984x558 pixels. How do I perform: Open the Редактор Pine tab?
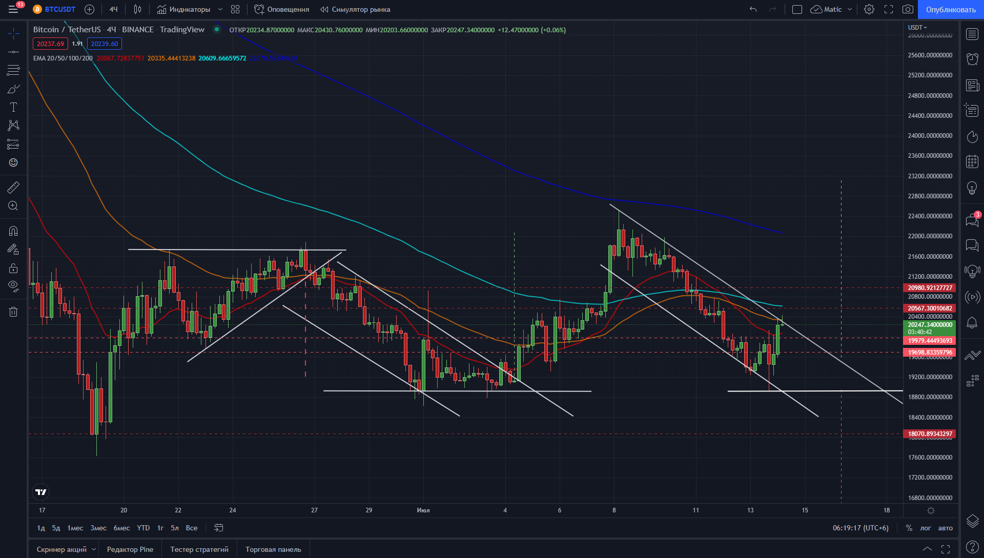coord(130,549)
